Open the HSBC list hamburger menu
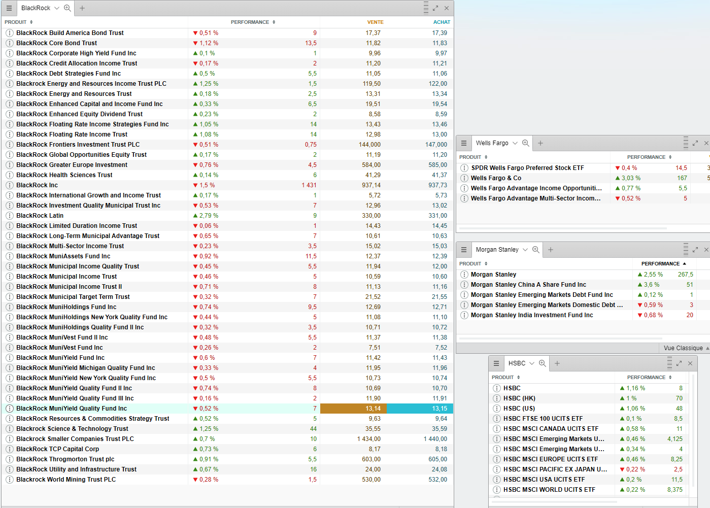This screenshot has height=508, width=710. pos(496,363)
